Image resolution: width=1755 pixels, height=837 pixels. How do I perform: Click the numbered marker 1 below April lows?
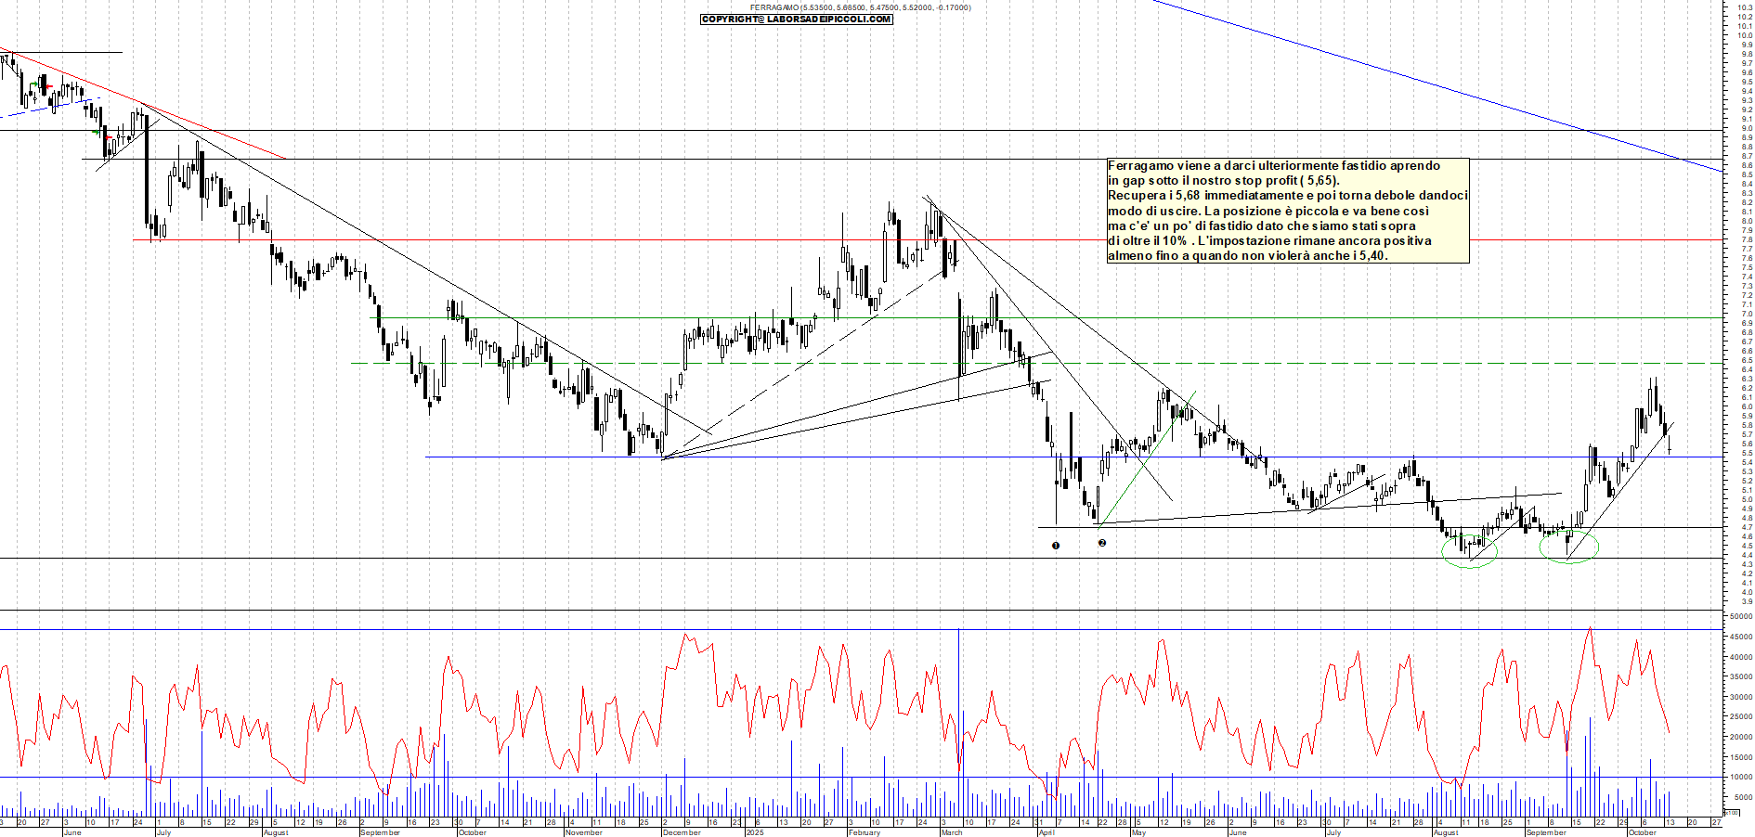click(1056, 546)
